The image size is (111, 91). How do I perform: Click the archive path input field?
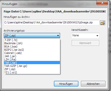tap(52, 23)
